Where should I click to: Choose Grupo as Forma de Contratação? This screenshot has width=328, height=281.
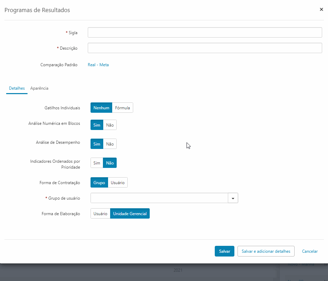[x=99, y=182]
